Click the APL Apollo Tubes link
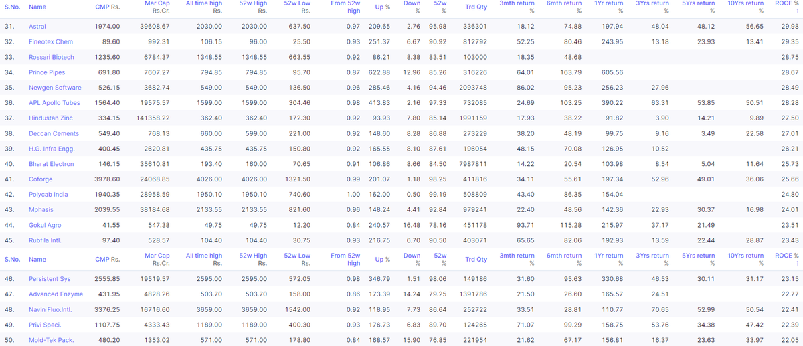 click(55, 103)
